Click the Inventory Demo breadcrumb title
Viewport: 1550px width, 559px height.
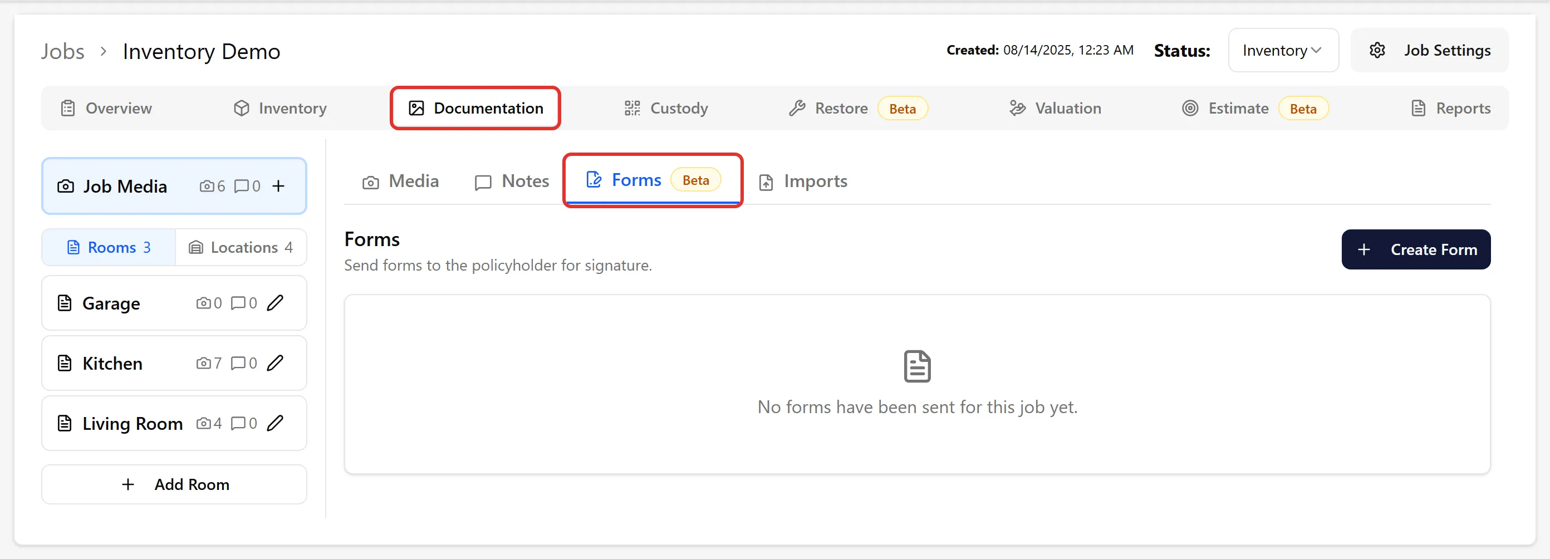pyautogui.click(x=202, y=51)
